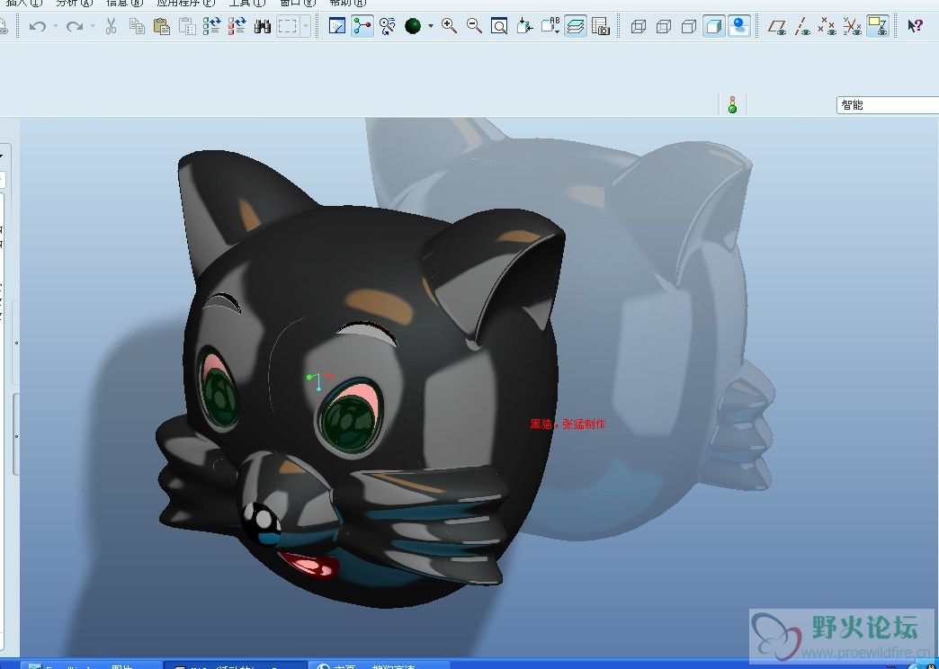Toggle the Spin Center icon
Screen dimensions: 939x669
[x=362, y=26]
